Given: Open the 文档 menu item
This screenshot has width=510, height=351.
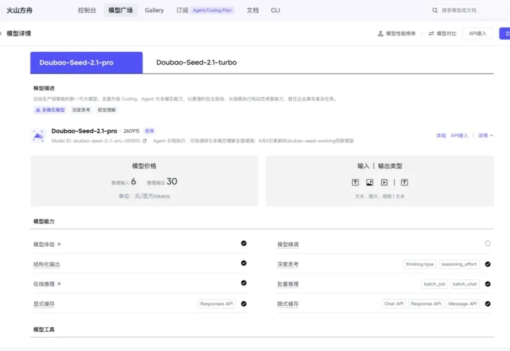Looking at the screenshot, I should (x=252, y=10).
